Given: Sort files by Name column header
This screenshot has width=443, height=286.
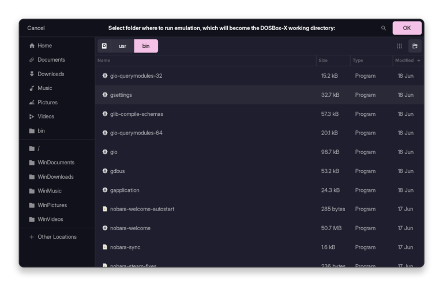Looking at the screenshot, I should [104, 61].
